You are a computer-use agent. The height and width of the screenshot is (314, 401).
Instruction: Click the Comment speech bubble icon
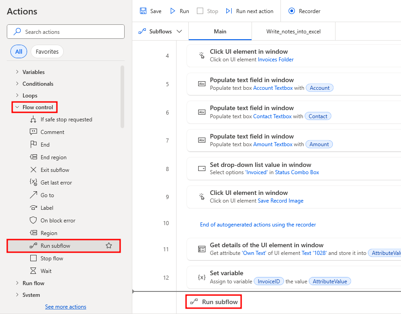coord(33,132)
